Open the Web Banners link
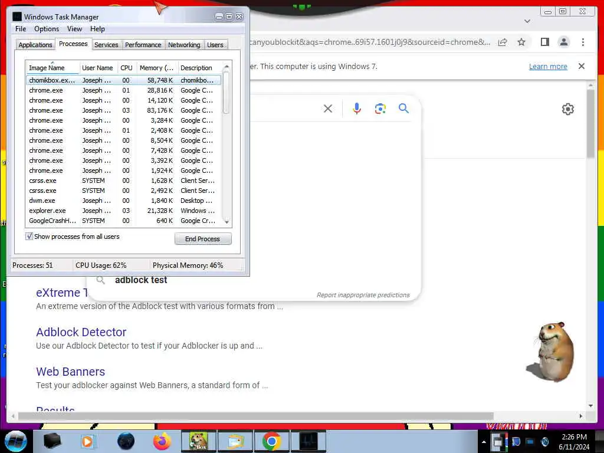This screenshot has height=453, width=604. [71, 372]
